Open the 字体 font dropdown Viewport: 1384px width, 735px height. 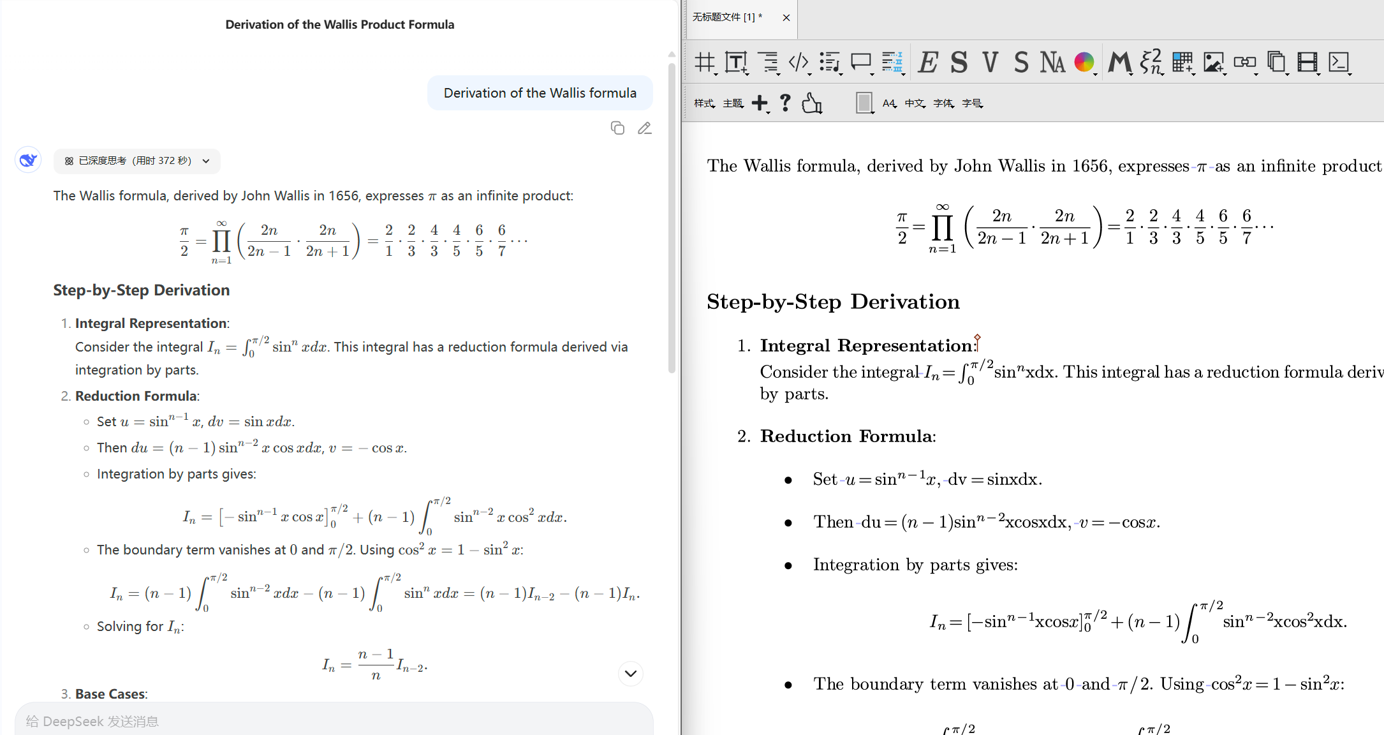coord(944,103)
